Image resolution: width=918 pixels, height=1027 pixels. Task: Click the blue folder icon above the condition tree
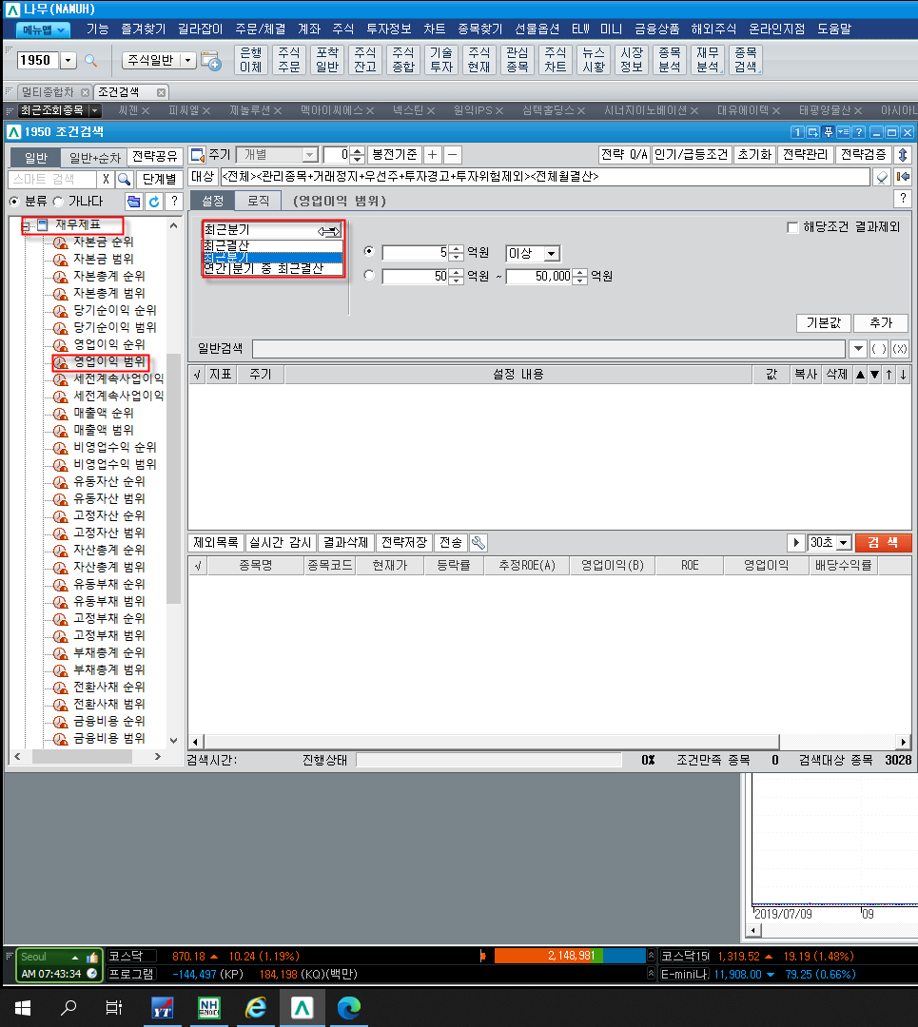click(134, 202)
